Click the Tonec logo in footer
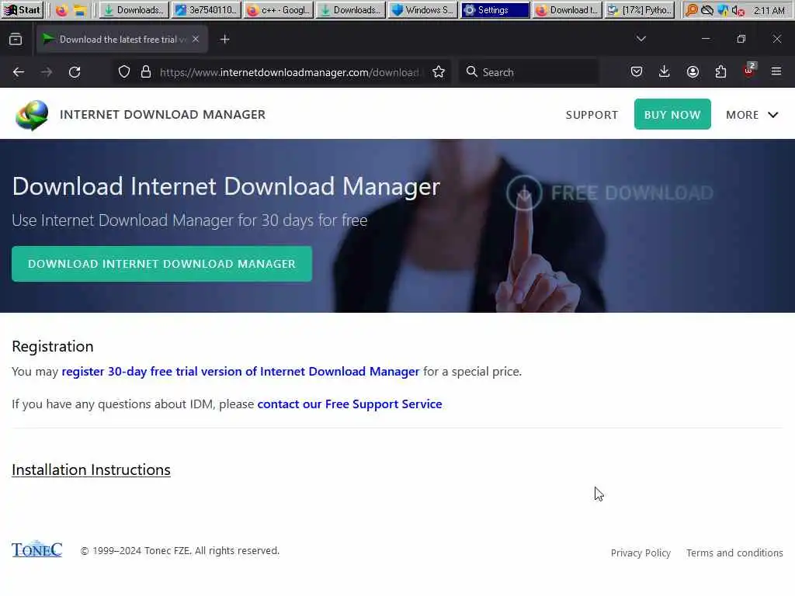 coord(37,549)
